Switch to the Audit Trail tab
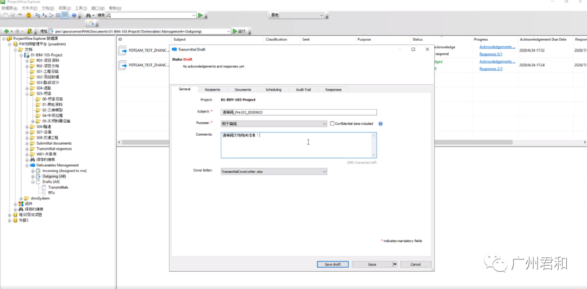The width and height of the screenshot is (587, 289). pos(304,90)
